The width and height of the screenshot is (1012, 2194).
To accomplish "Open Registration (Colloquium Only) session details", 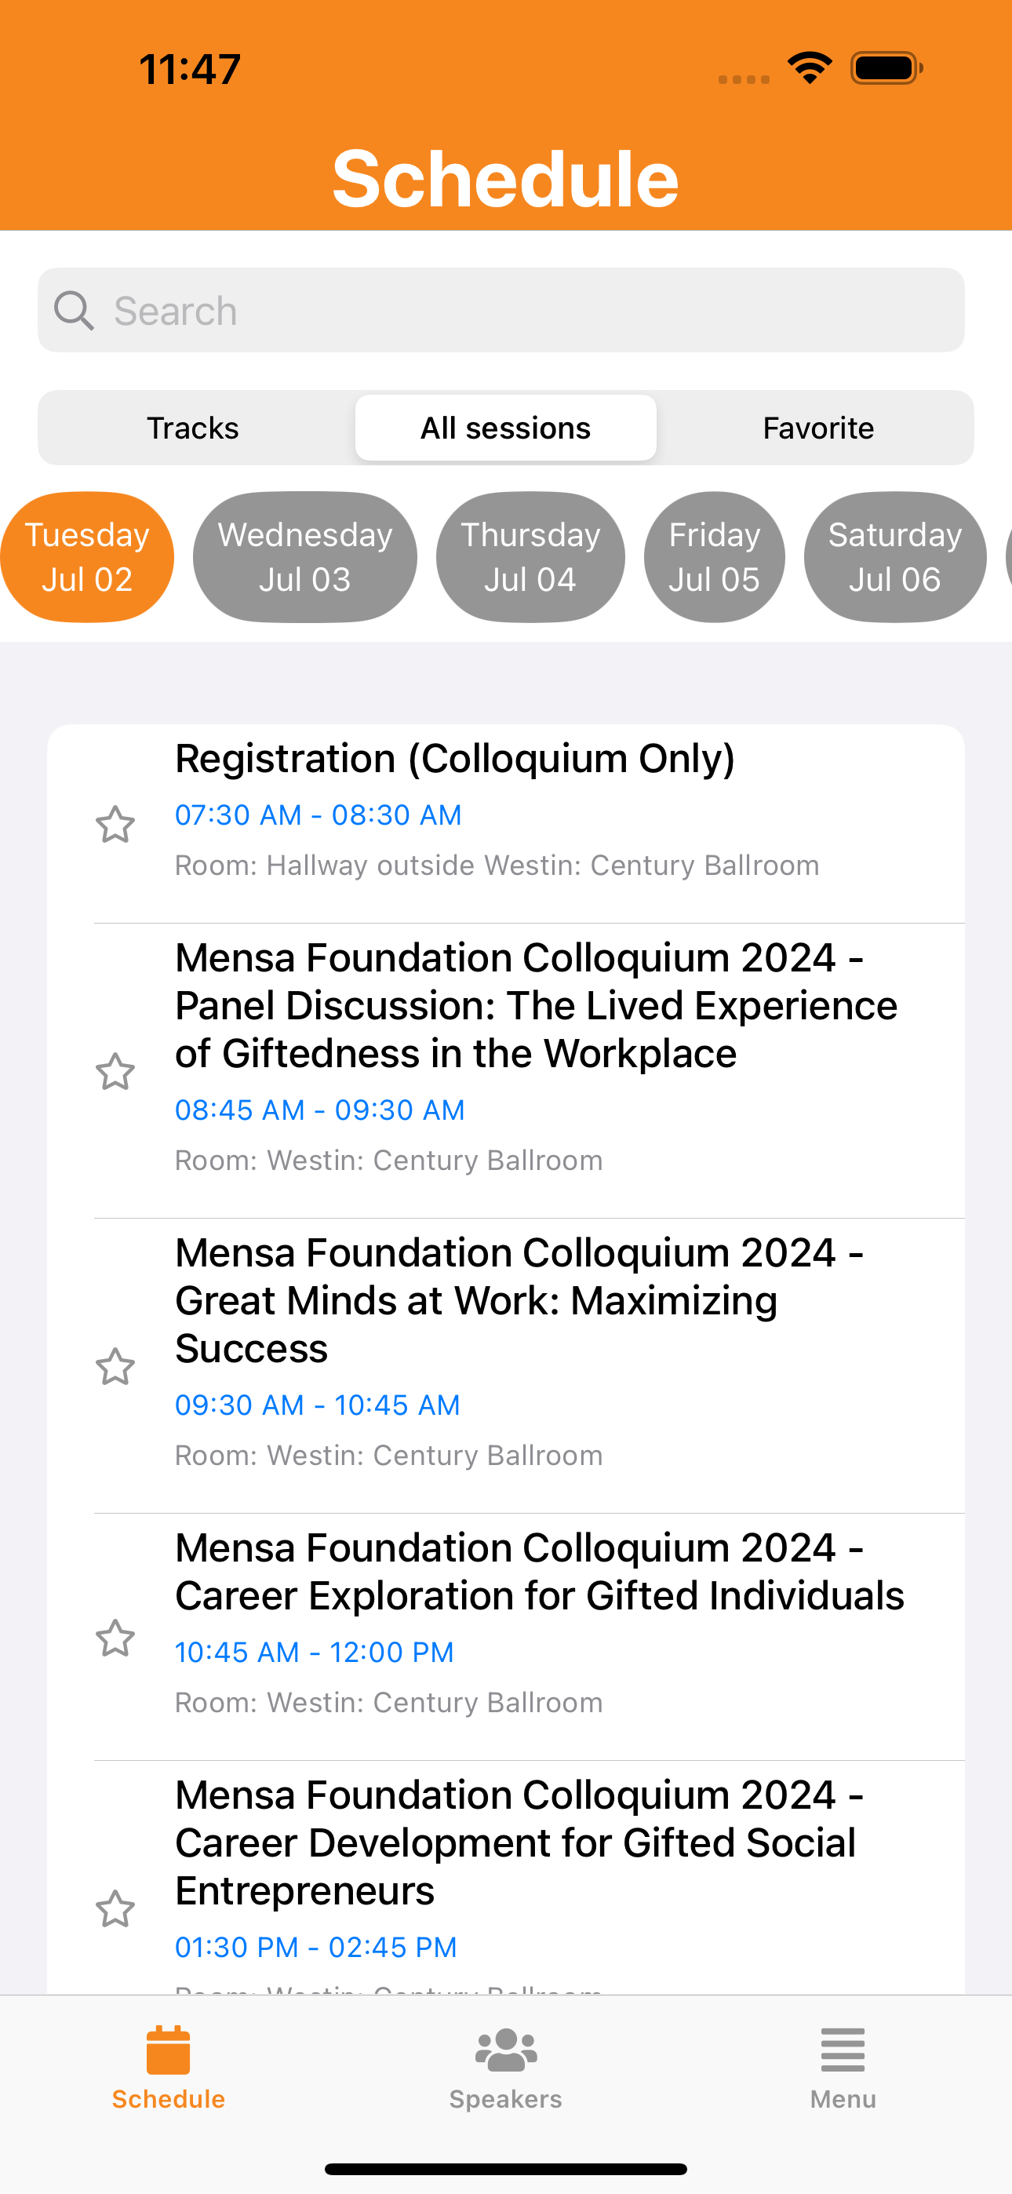I will (x=506, y=824).
